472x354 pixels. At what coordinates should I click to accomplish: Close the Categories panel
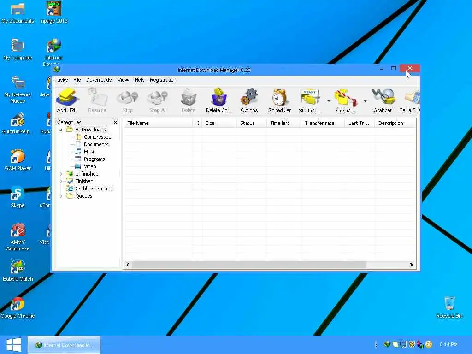point(116,122)
